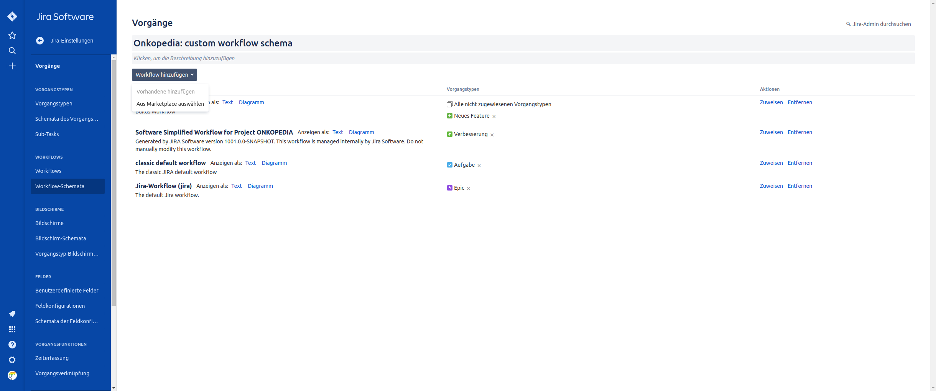Viewport: 936px width, 391px height.
Task: Remove Verbesserung from the Simplified Workflow
Action: (x=492, y=135)
